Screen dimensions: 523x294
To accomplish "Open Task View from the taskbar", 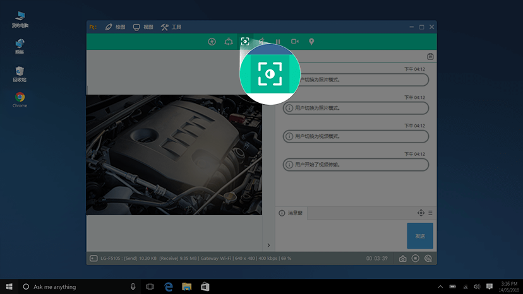I will 150,286.
